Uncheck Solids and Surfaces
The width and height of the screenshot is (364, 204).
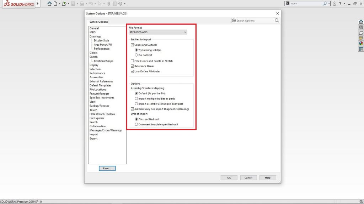click(x=132, y=45)
